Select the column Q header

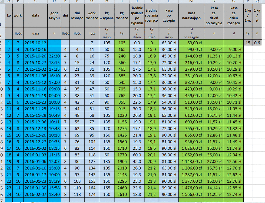257,1
